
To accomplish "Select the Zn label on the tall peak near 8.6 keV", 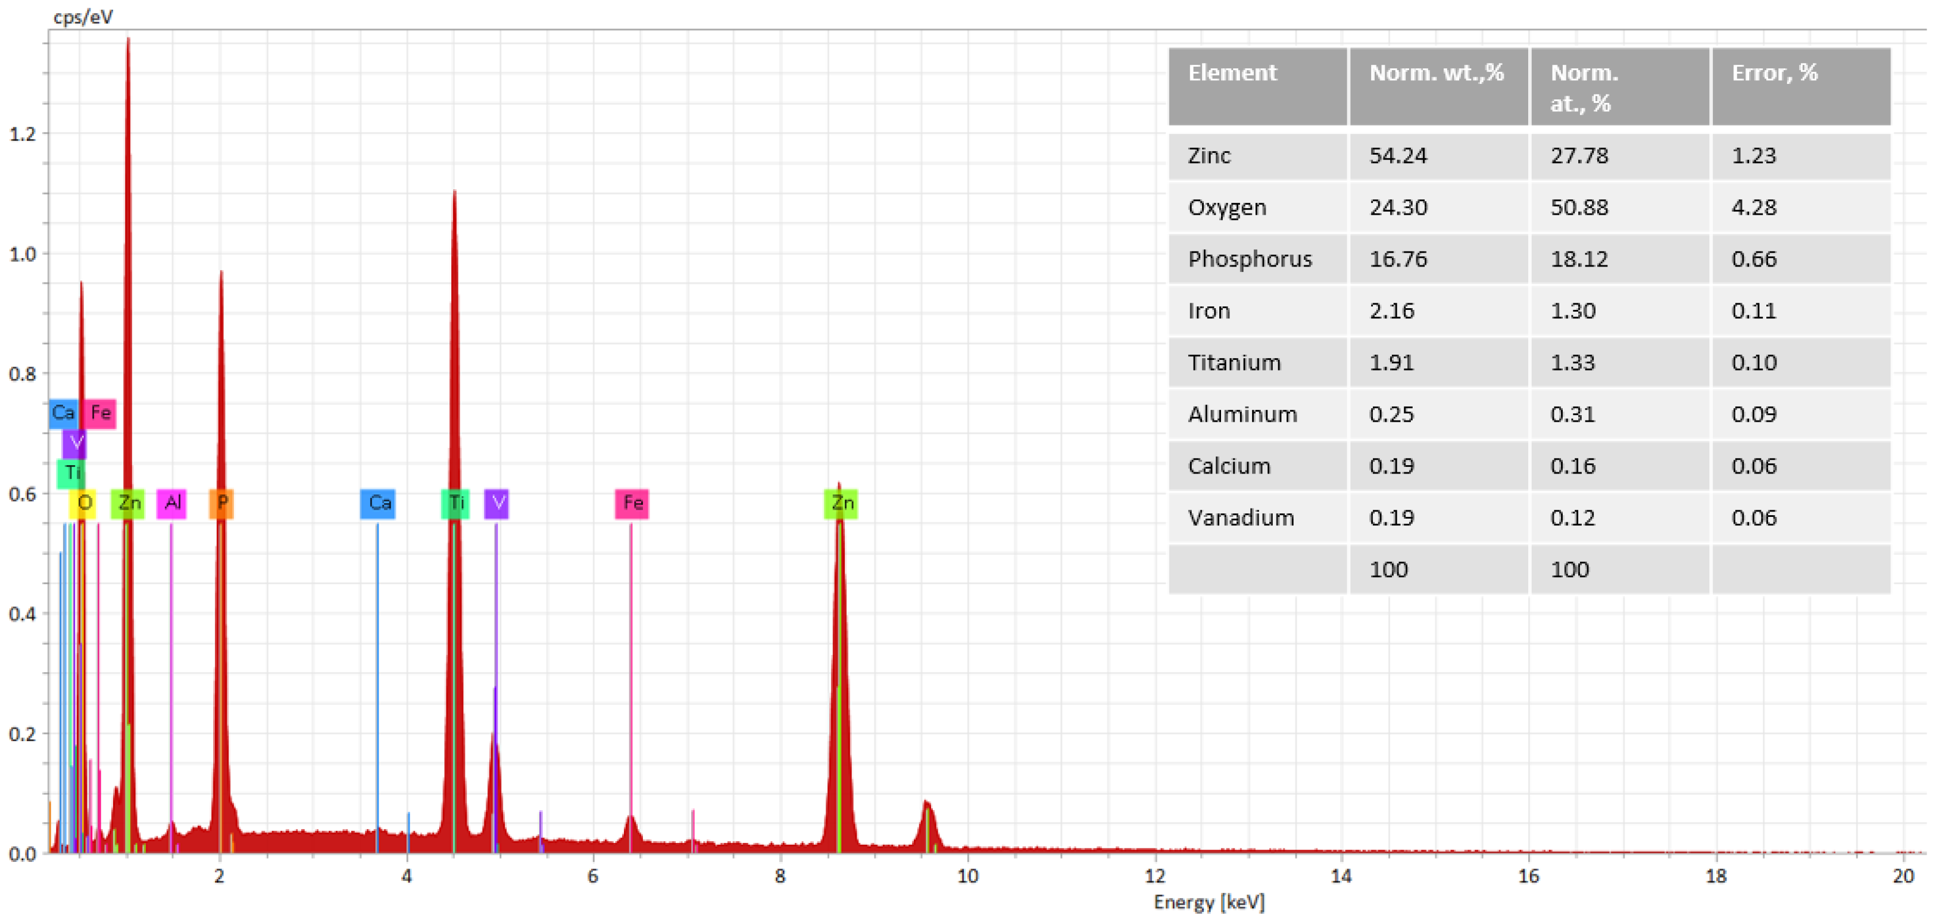I will (842, 503).
